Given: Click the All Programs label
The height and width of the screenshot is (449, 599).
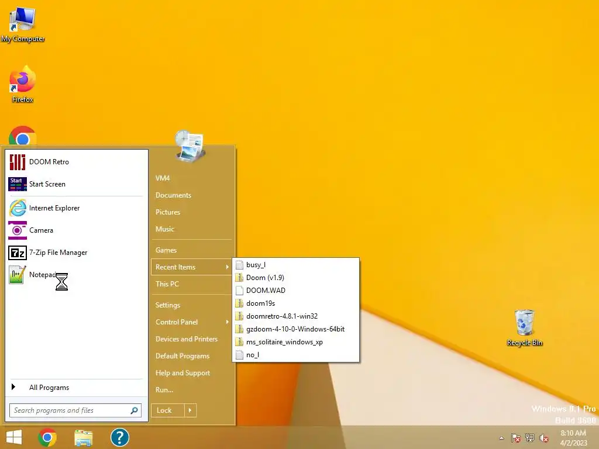Looking at the screenshot, I should pos(49,388).
